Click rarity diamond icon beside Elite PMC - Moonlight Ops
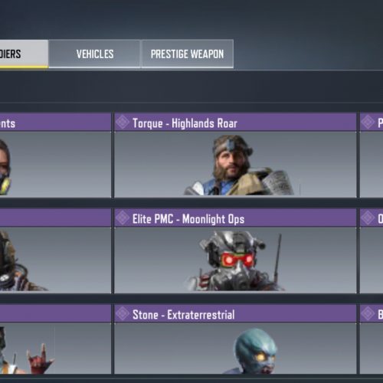Image resolution: width=383 pixels, height=383 pixels. [123, 218]
